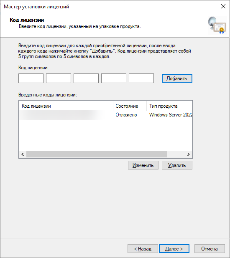The image size is (230, 258).
Task: Select the Windows Server 2022 product cell
Action: coord(171,115)
